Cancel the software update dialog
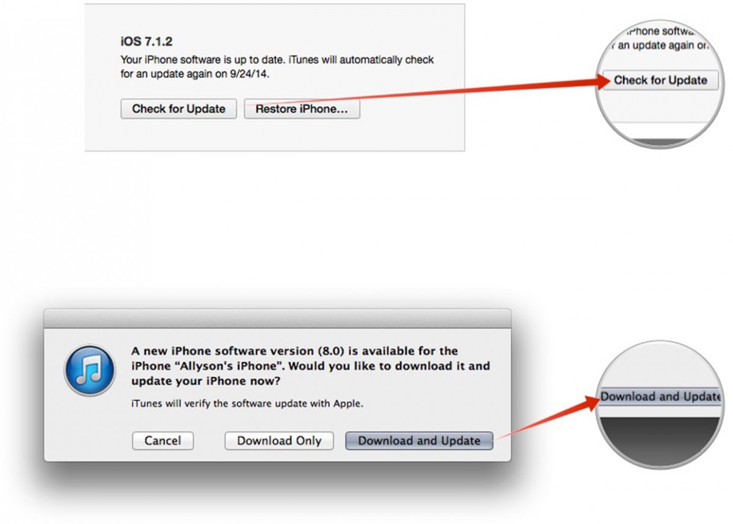 pos(162,441)
